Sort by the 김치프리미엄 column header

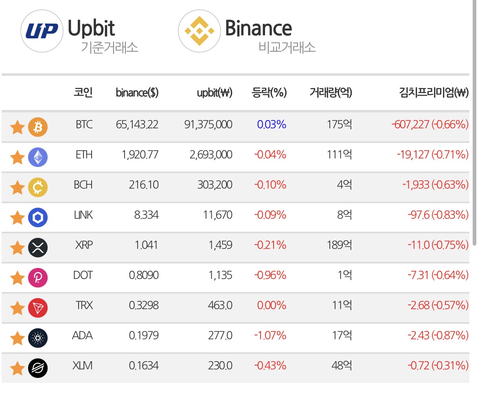pyautogui.click(x=434, y=92)
